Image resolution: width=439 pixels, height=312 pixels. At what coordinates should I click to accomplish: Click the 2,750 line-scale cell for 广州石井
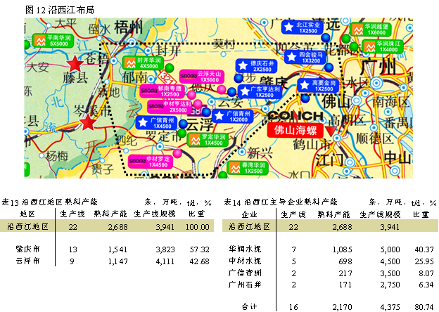tap(390, 285)
